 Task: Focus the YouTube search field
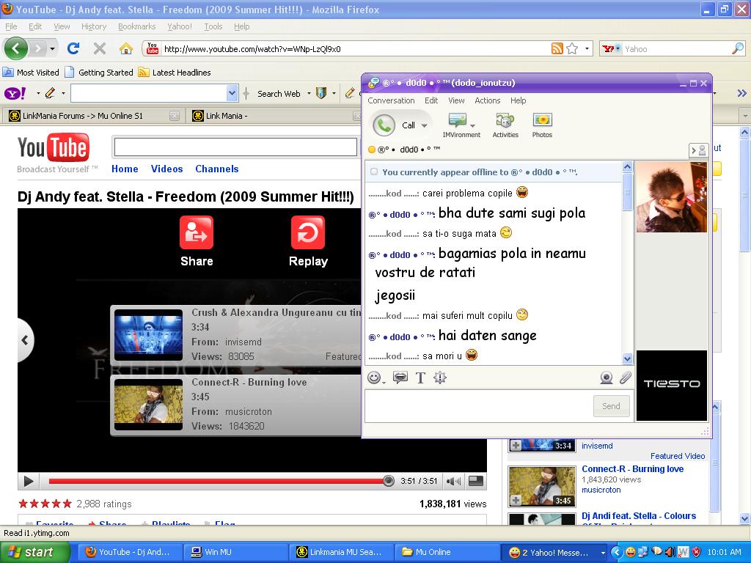tap(235, 147)
